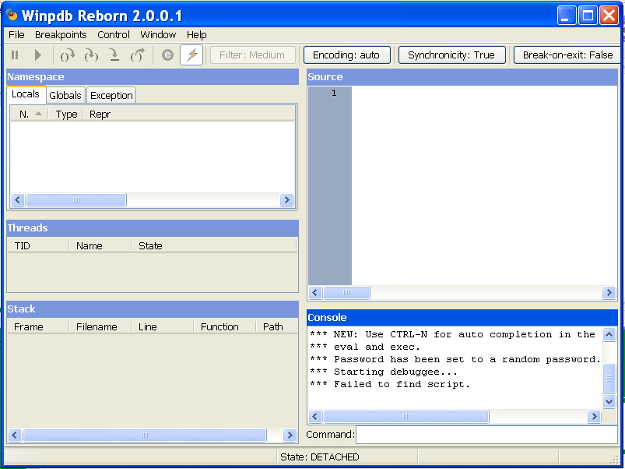Open the Control menu
625x469 pixels.
(113, 34)
